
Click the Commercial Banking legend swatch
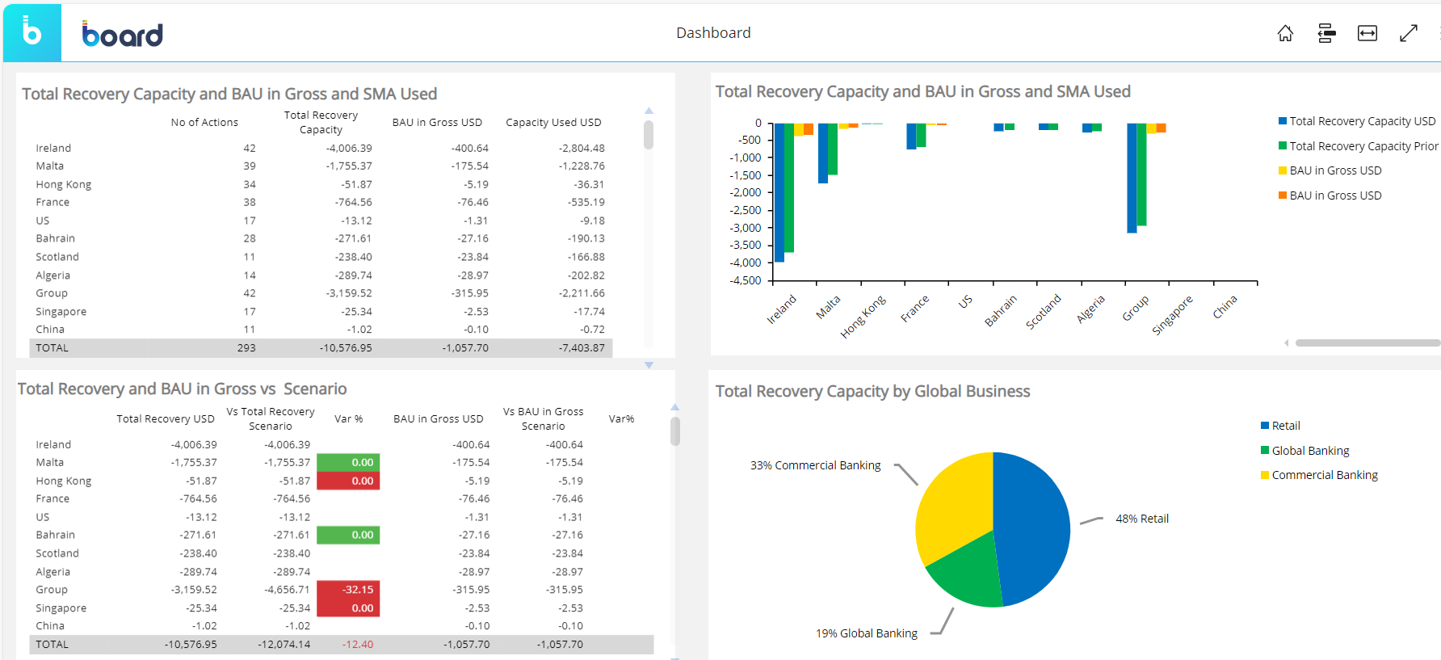[x=1265, y=475]
